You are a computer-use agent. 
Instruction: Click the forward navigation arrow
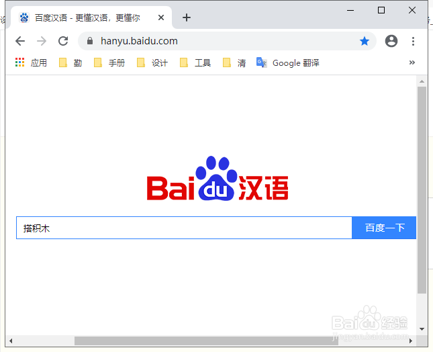42,41
